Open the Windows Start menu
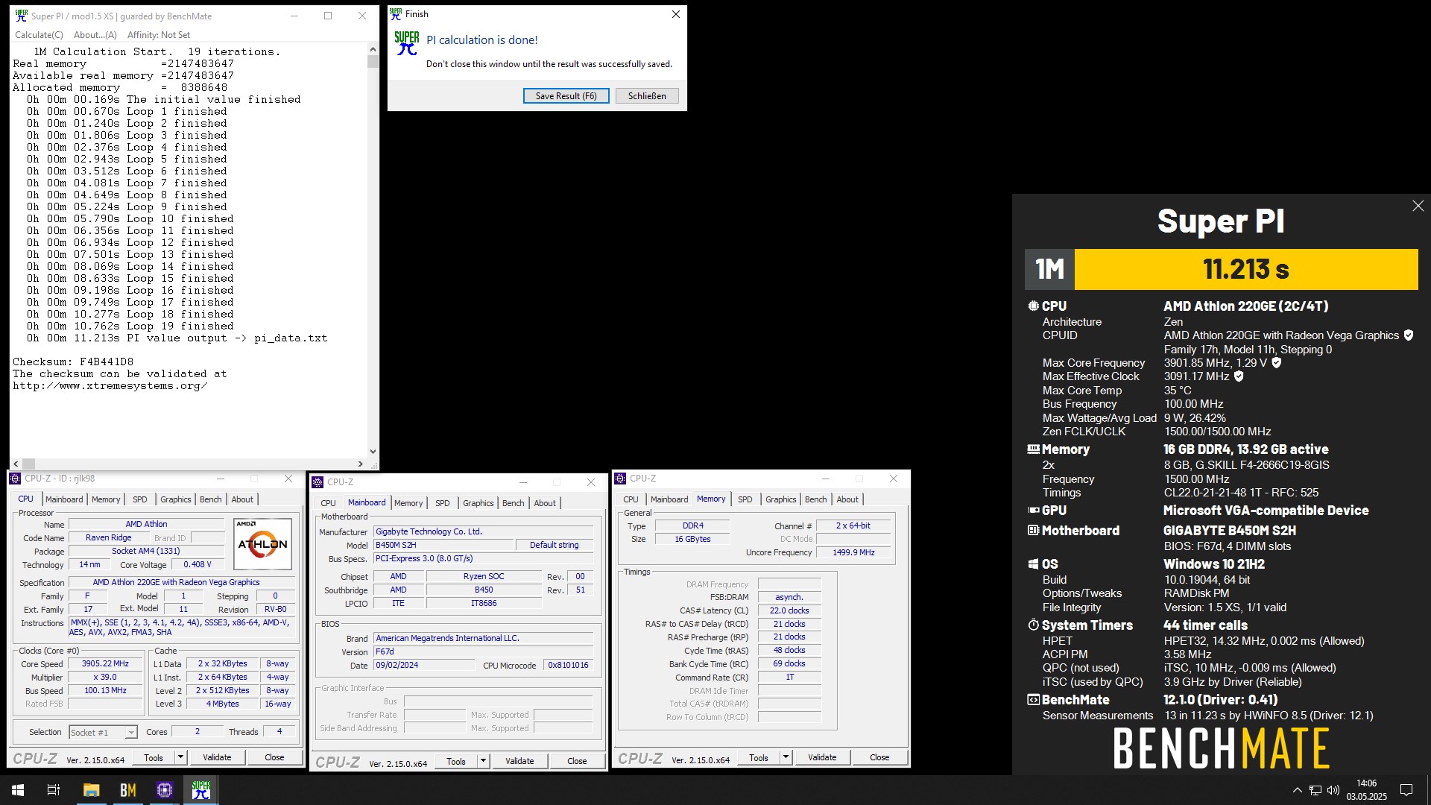 tap(18, 790)
